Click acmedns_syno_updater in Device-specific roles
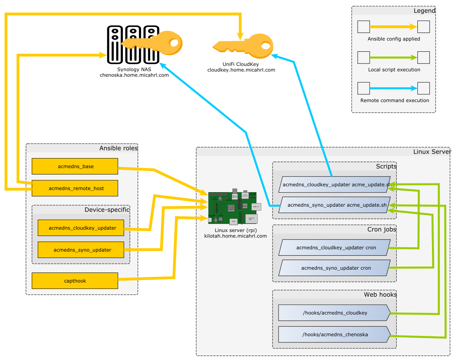The height and width of the screenshot is (362, 456). pyautogui.click(x=81, y=250)
